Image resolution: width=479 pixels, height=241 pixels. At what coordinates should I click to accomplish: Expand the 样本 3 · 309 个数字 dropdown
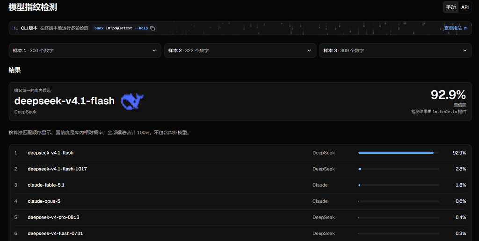coord(395,50)
